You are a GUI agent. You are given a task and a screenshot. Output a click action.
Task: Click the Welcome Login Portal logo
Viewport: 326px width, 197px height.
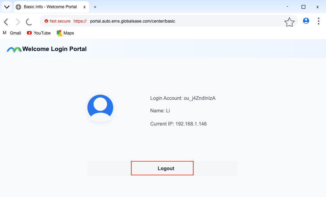click(x=14, y=50)
